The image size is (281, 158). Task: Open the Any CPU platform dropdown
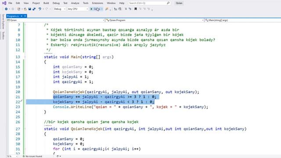click(78, 9)
